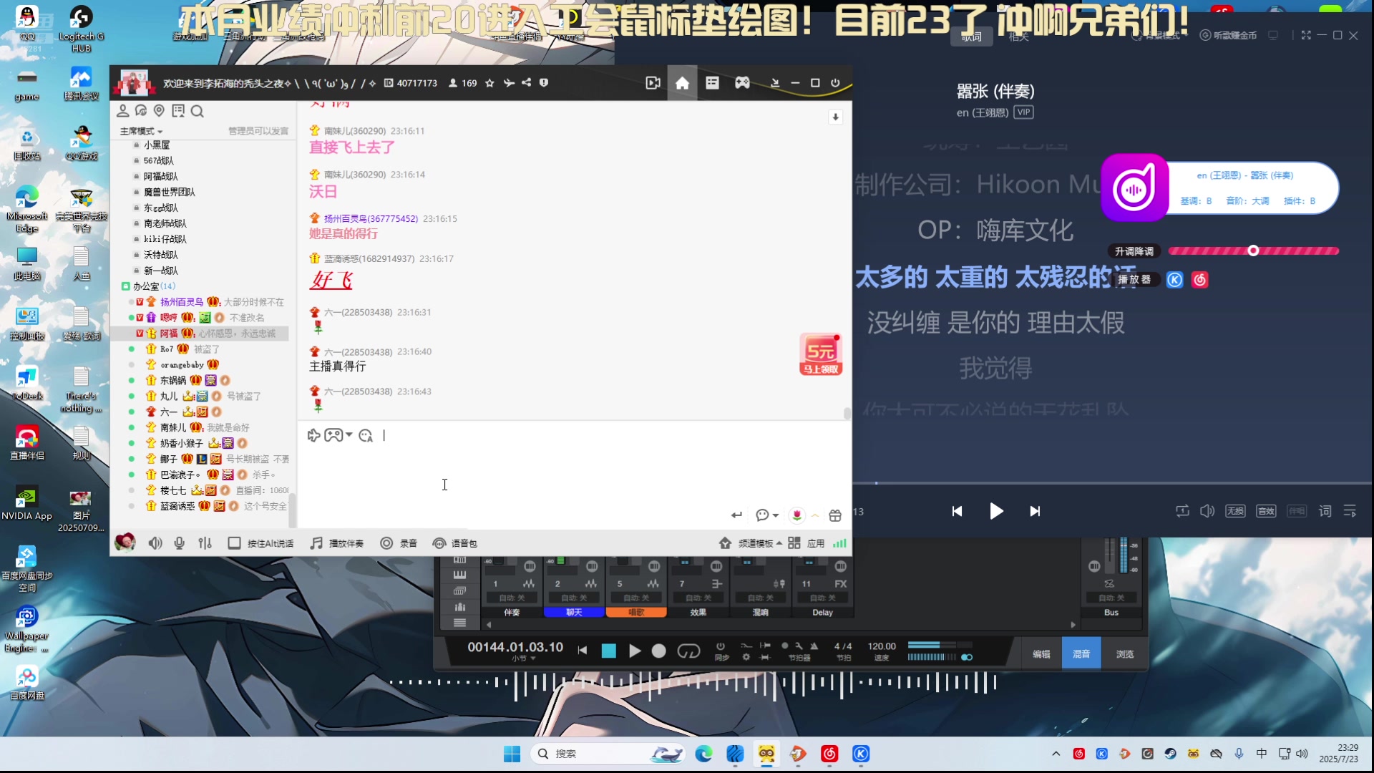Open the game controller icon in channel header

742,83
